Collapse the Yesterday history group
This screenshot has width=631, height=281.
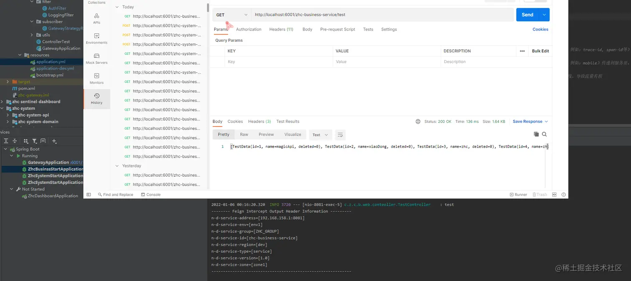[117, 166]
